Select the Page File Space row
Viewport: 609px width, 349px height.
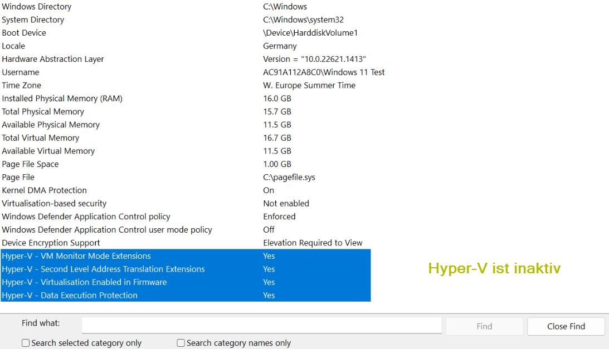(x=30, y=164)
